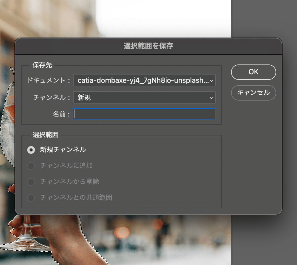The height and width of the screenshot is (265, 297).
Task: Click the キャンセル button
Action: [x=254, y=93]
